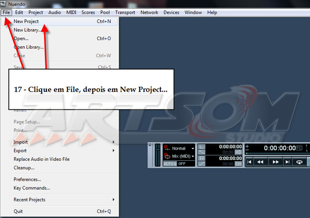Screen dimensions: 310x218
Task: Toggle the punch-in button
Action: (x=201, y=152)
